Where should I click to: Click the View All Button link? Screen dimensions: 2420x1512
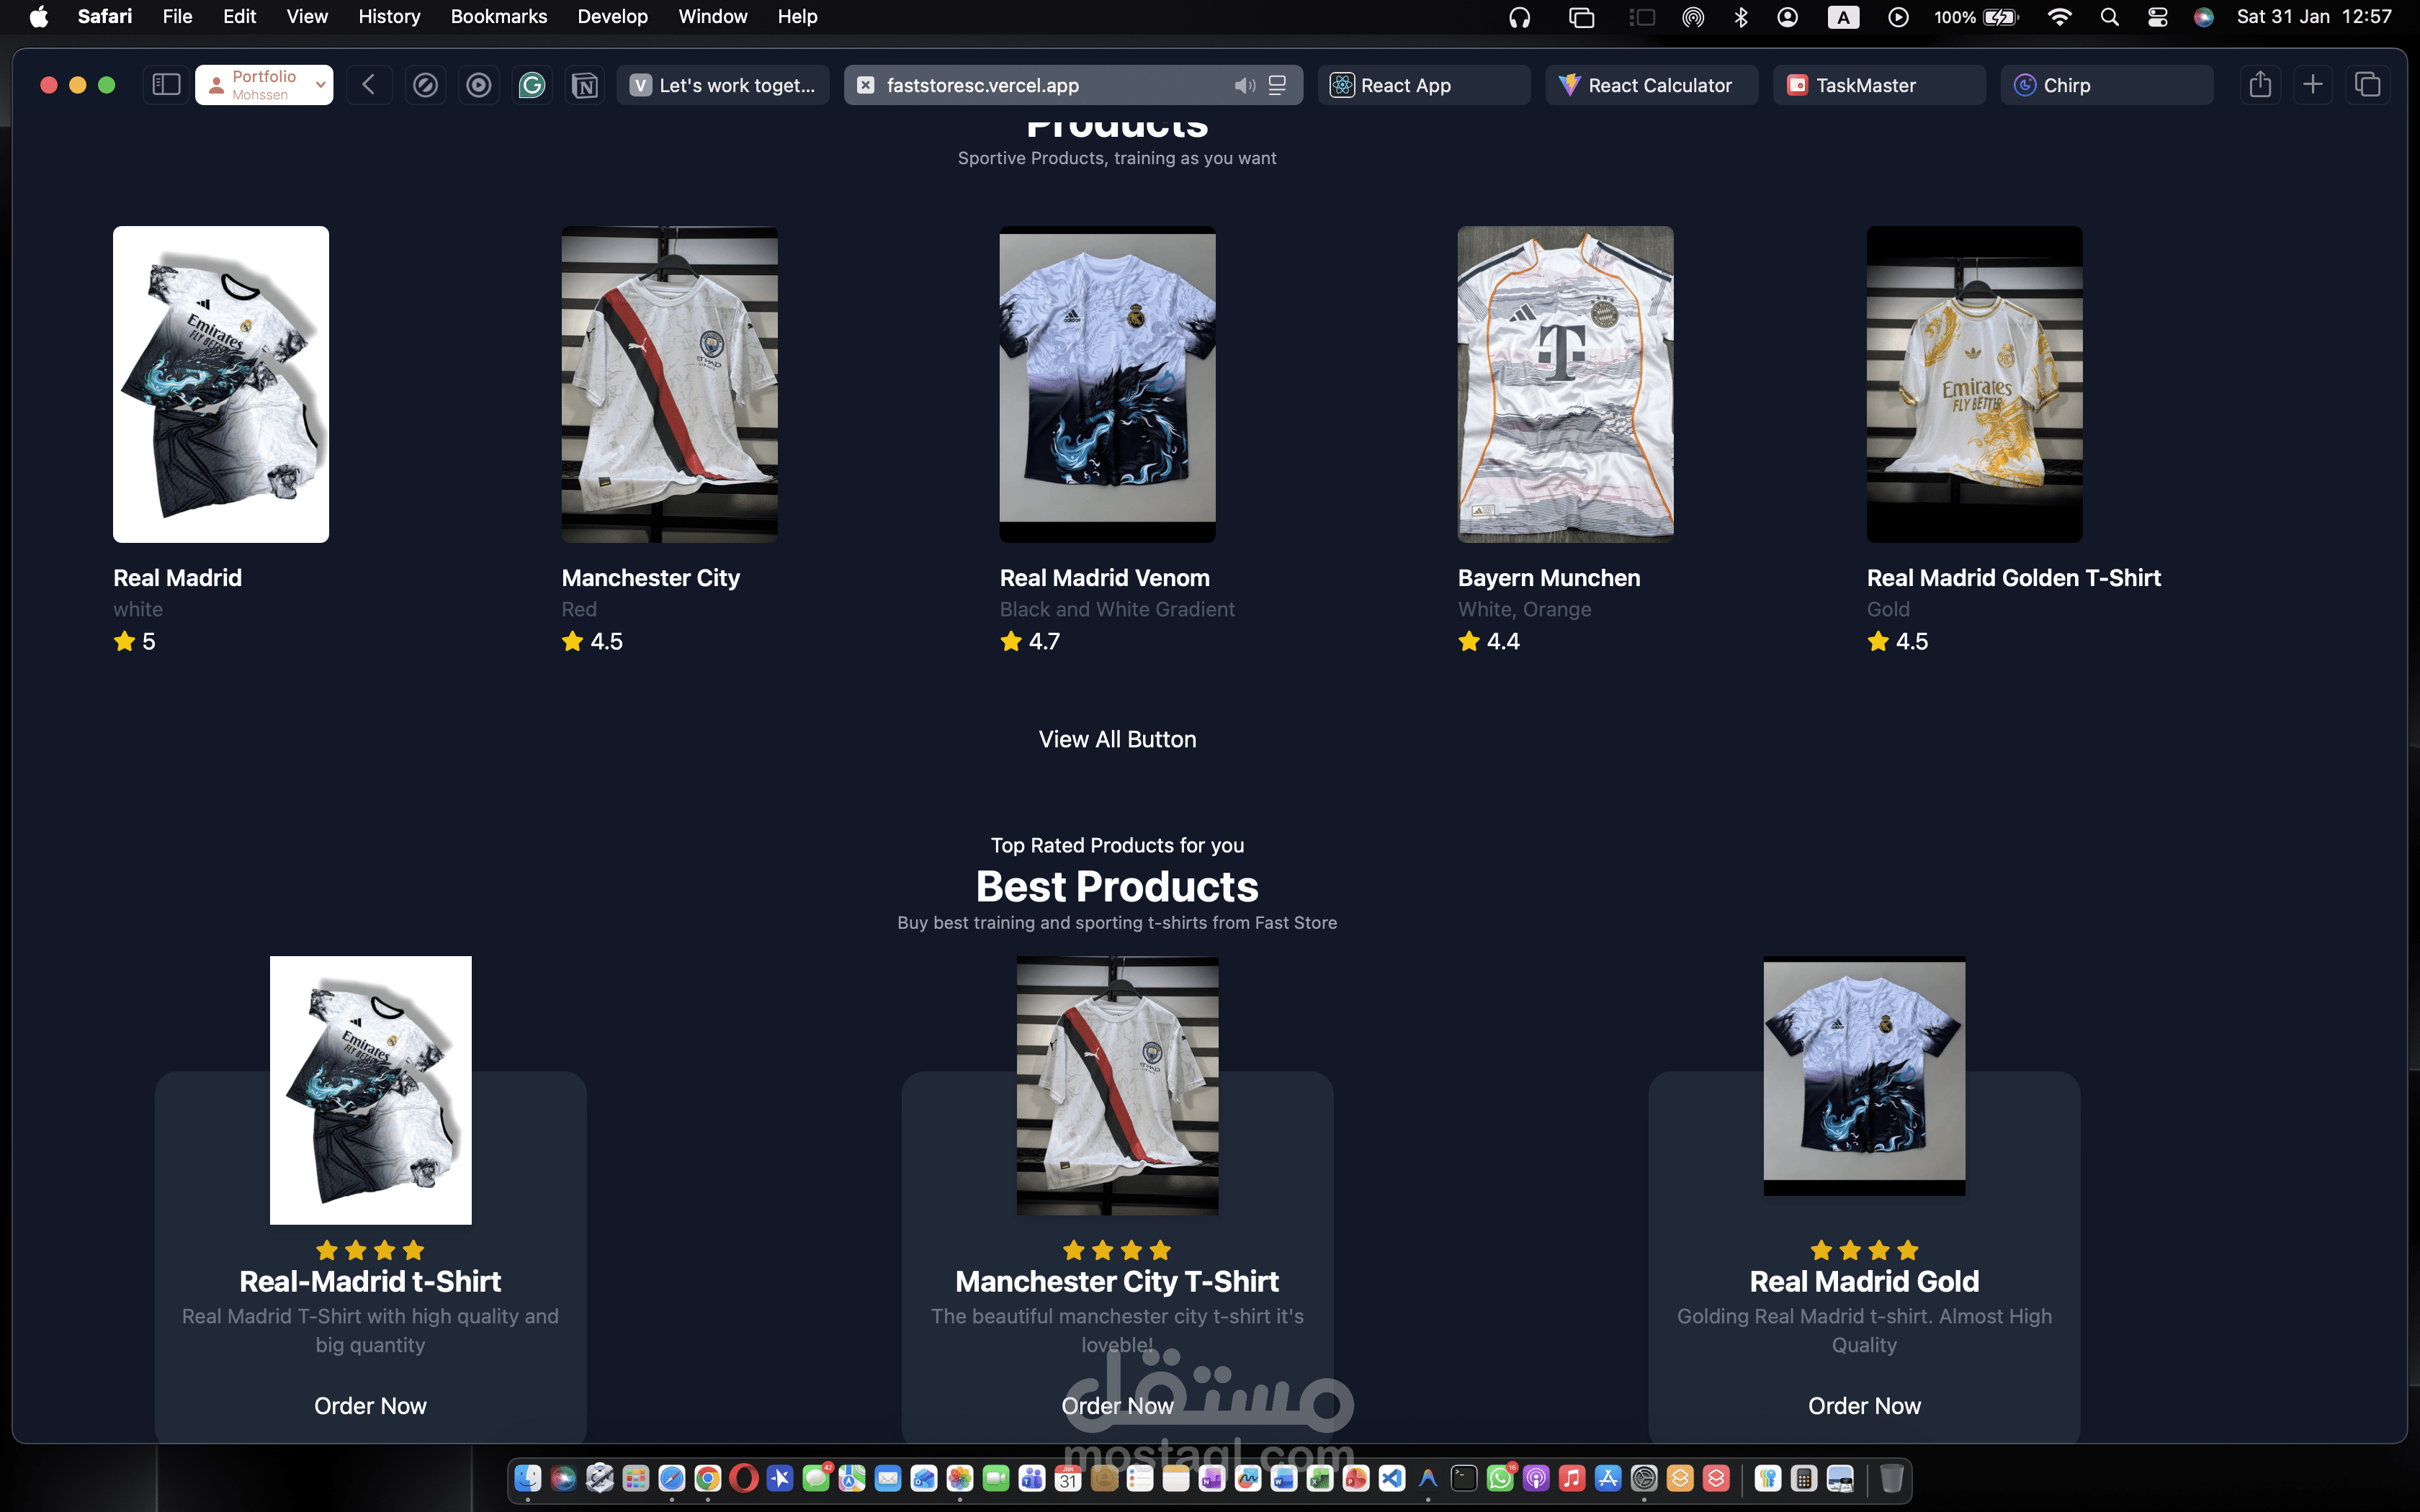[1117, 739]
